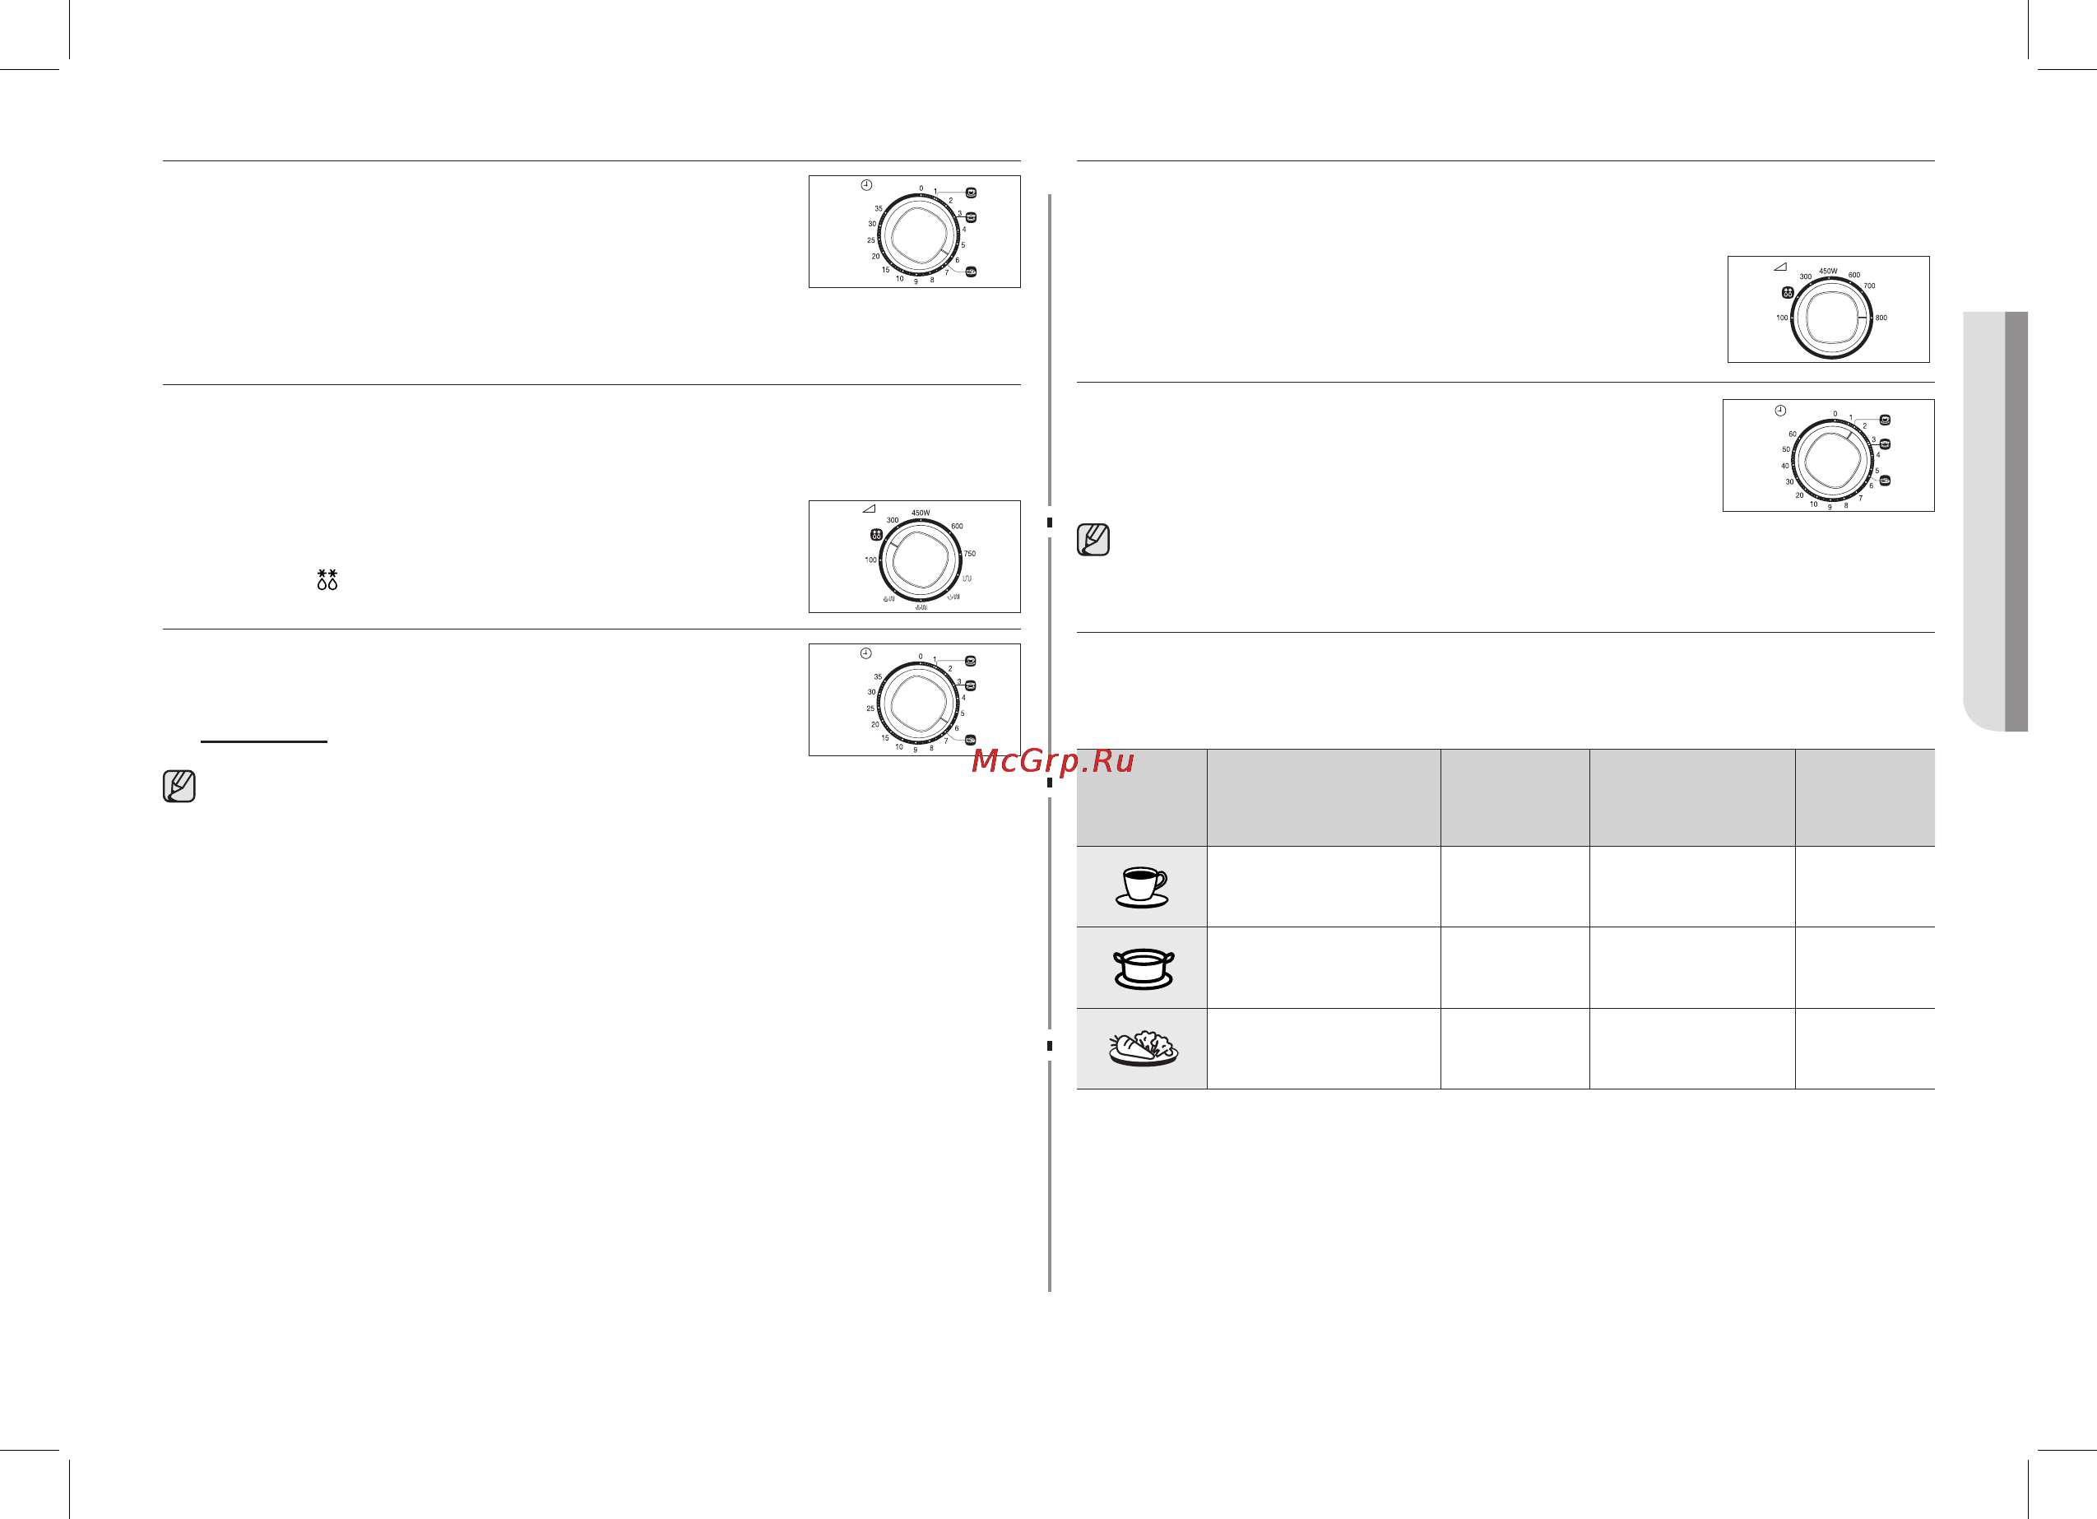The image size is (2097, 1519).
Task: Click the standalone defrost snowflake-drops symbol
Action: coord(327,580)
